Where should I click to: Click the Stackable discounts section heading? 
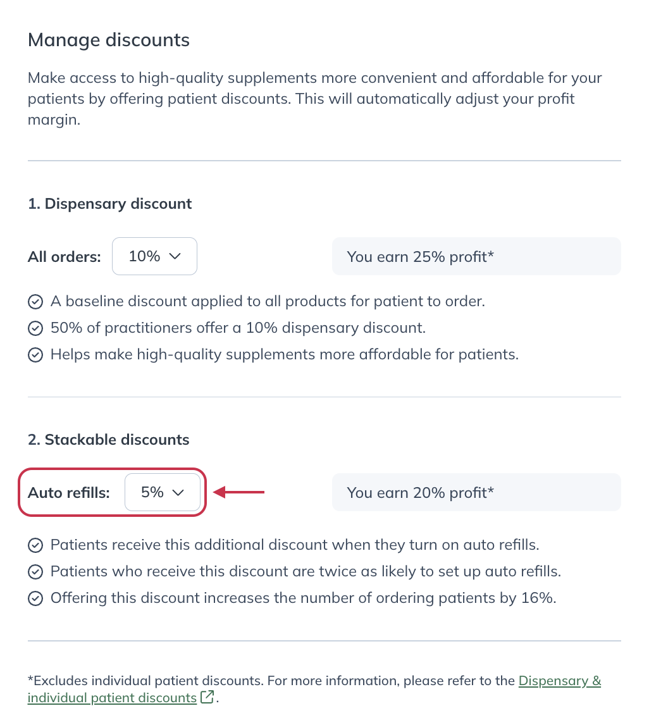coord(108,440)
